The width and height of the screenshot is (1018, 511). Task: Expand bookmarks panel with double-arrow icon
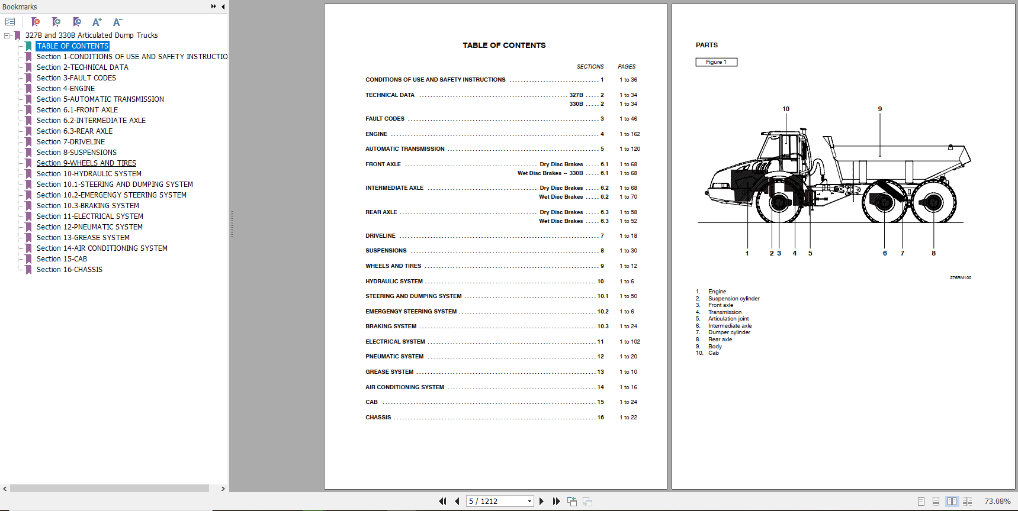214,7
